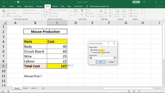Click OK in the Scenario Summary dialog

click(101, 62)
